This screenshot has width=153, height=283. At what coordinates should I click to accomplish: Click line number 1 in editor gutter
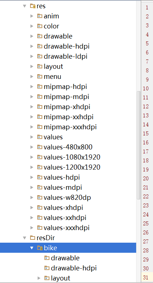coord(147,8)
